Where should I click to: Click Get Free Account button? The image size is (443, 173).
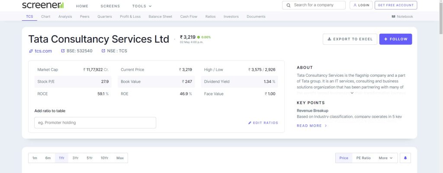pos(396,5)
